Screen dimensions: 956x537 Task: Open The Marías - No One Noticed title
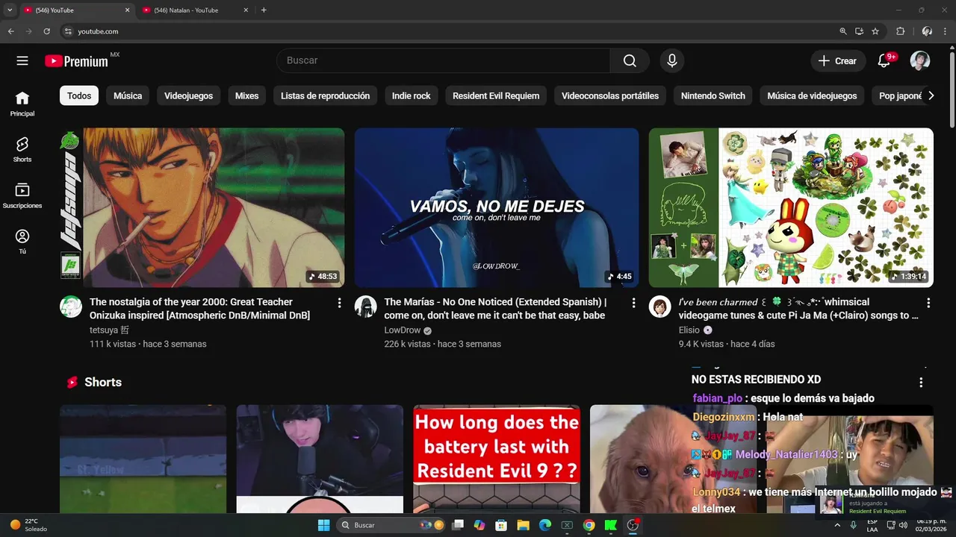[494, 309]
